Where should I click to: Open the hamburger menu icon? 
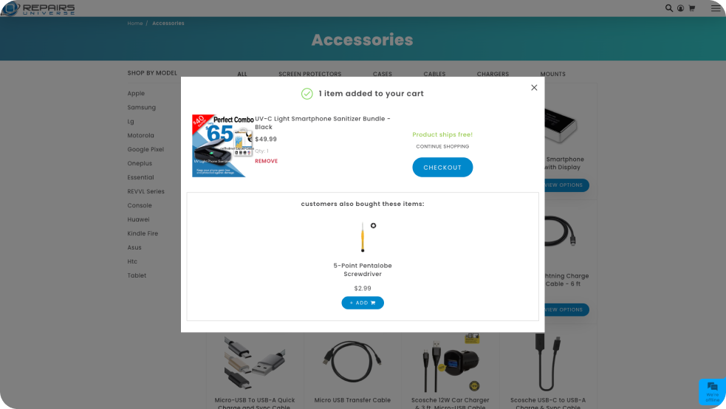(x=716, y=8)
